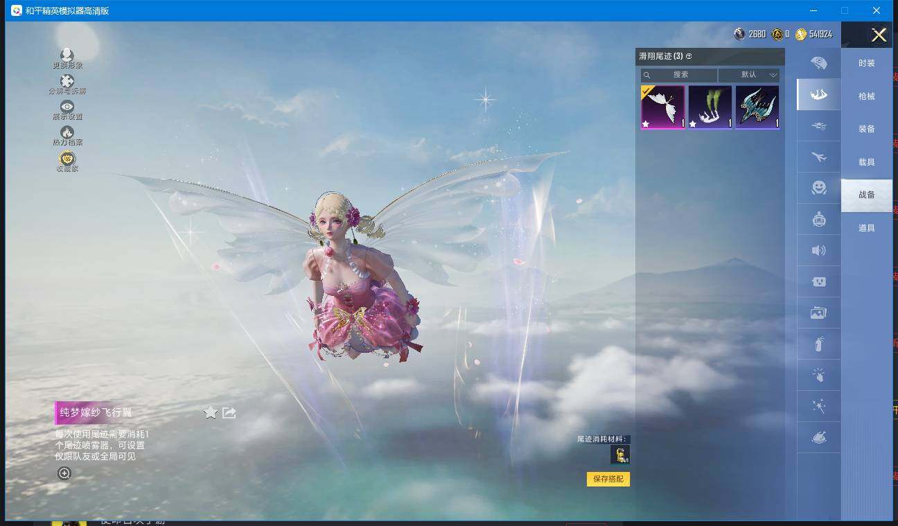
Task: Open the fire extinguisher sidebar icon
Action: [818, 344]
